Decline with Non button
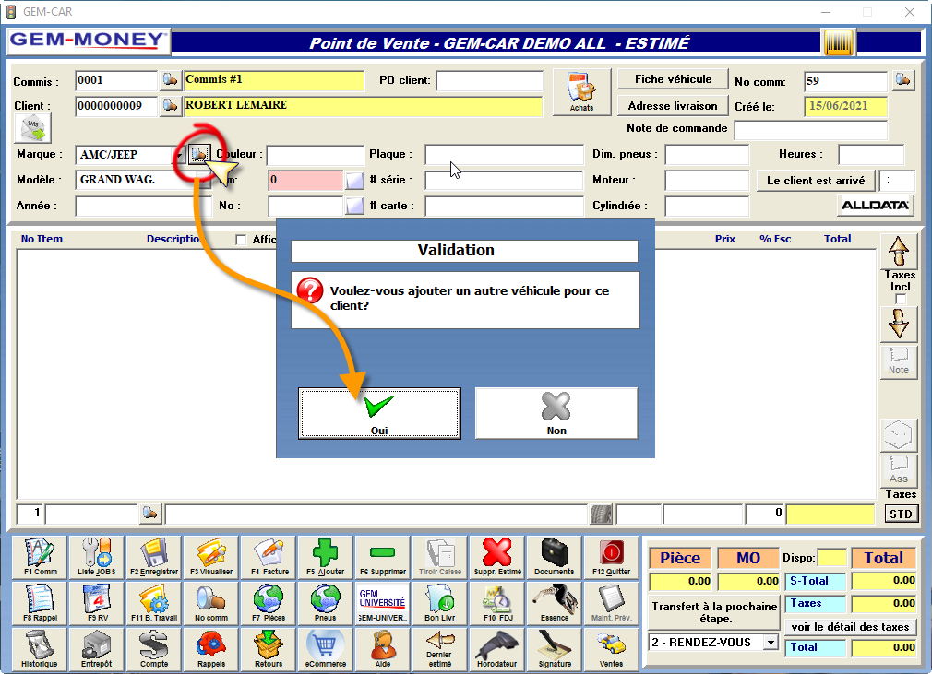Screen dimensions: 932x674 [556, 414]
